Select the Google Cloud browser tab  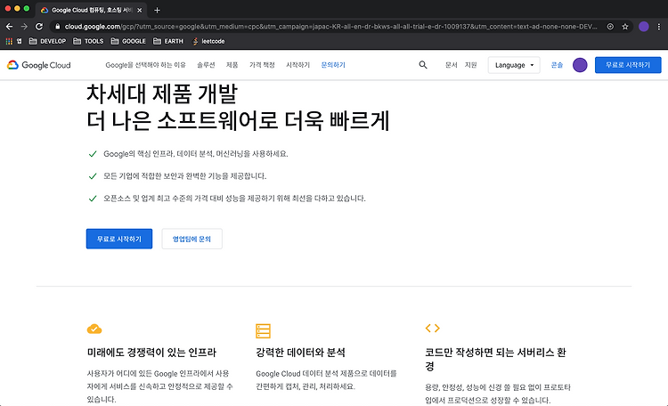tap(92, 10)
